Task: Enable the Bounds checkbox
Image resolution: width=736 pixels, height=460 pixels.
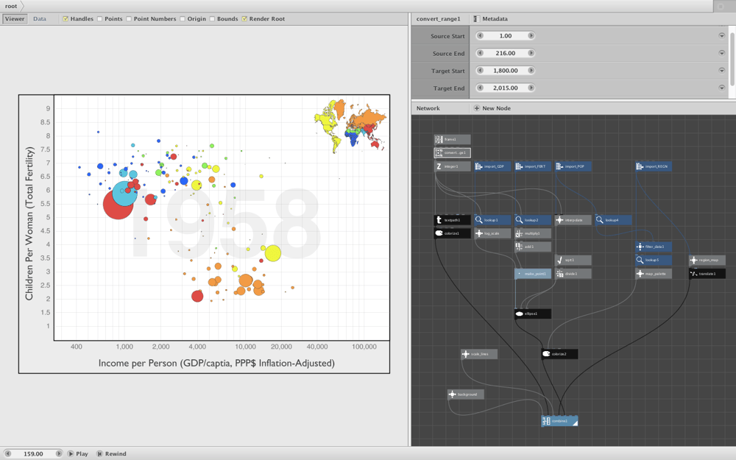Action: [212, 19]
